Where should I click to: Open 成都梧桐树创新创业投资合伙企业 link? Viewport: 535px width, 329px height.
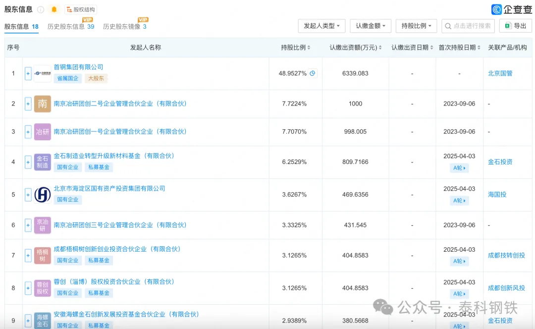click(117, 249)
